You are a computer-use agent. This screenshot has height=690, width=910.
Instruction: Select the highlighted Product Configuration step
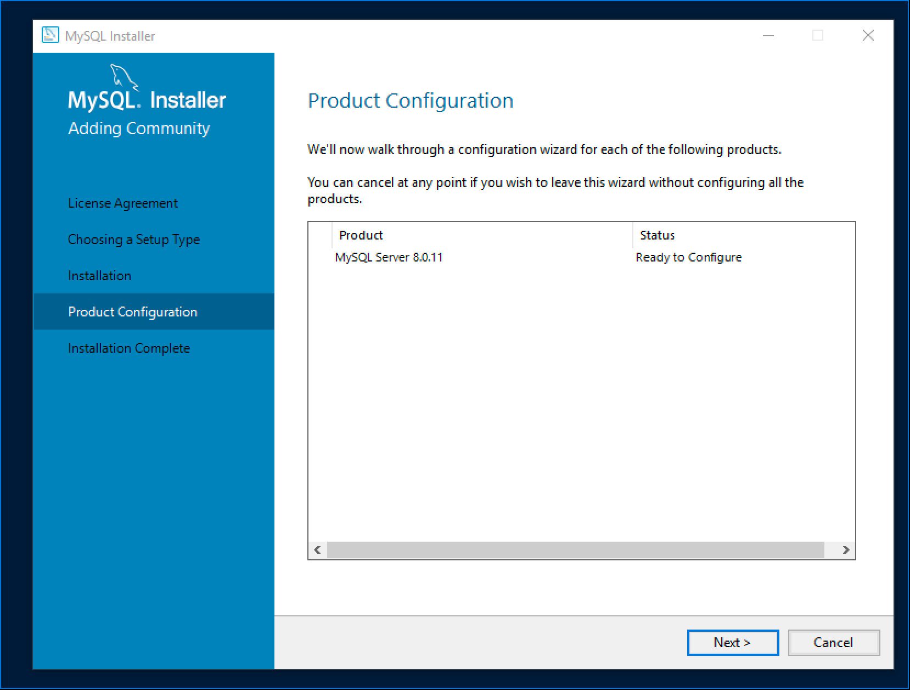(132, 312)
